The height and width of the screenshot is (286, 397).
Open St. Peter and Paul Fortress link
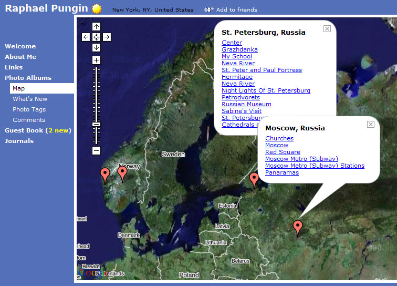tap(262, 70)
